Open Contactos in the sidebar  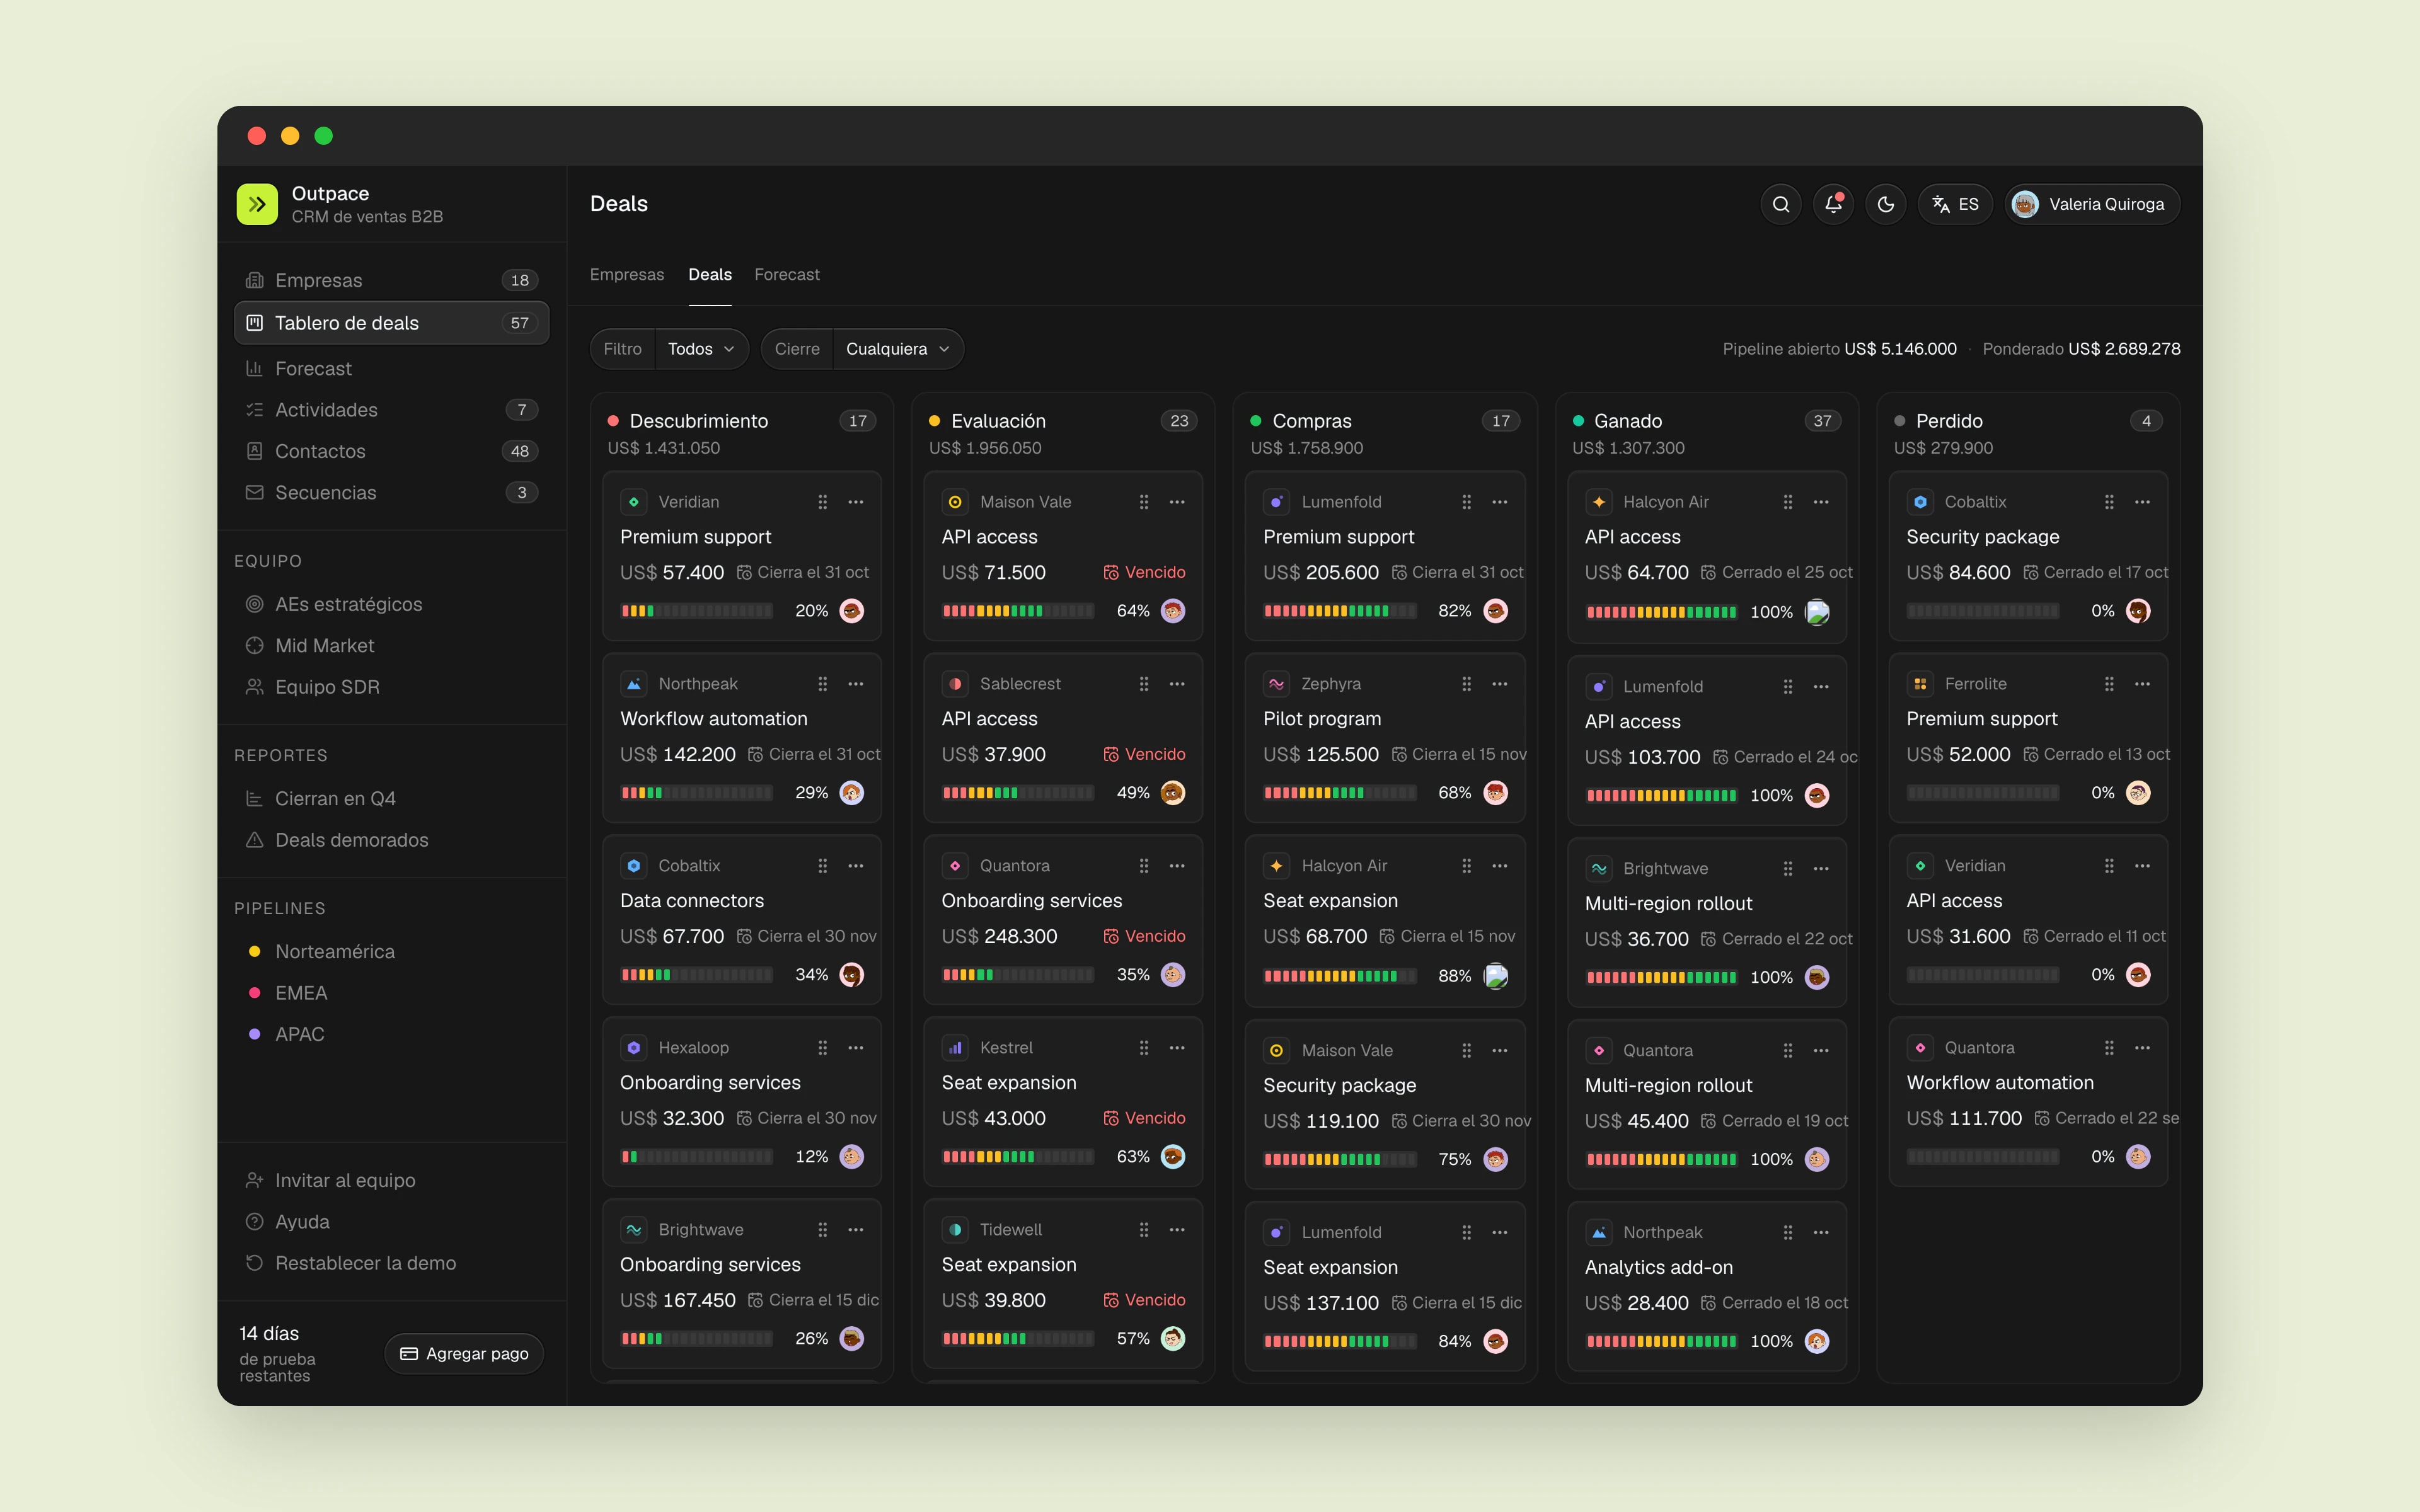click(x=391, y=451)
